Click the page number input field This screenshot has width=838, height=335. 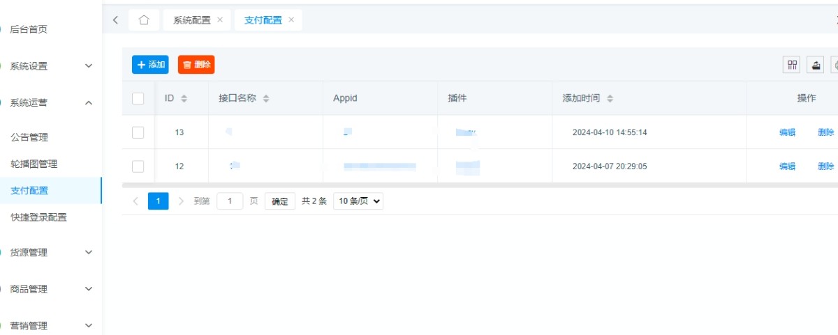[x=230, y=201]
